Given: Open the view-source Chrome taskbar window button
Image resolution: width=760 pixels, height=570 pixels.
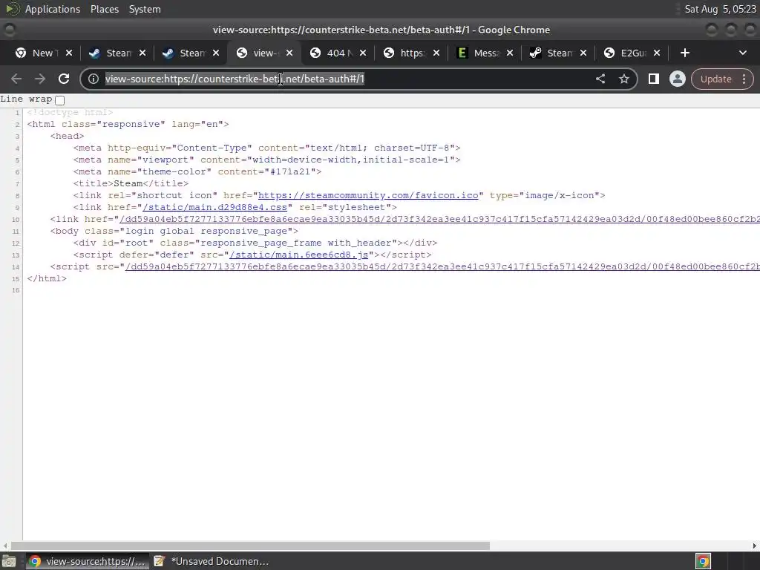Looking at the screenshot, I should pyautogui.click(x=88, y=561).
